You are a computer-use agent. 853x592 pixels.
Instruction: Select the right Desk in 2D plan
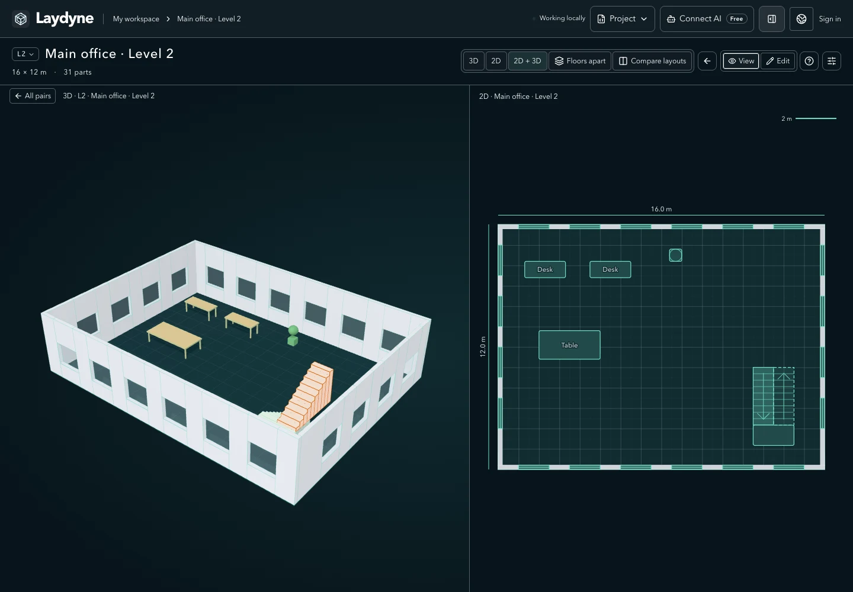coord(610,269)
